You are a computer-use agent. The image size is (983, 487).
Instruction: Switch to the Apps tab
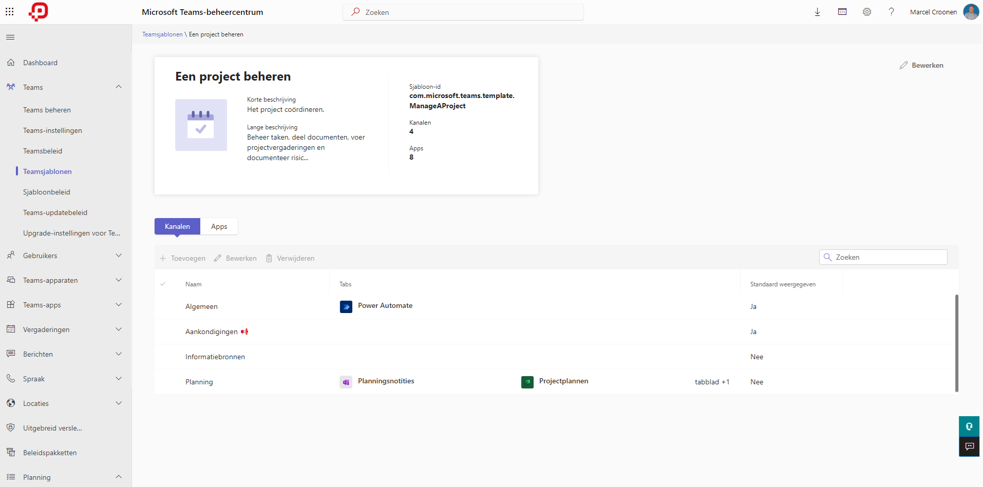[x=219, y=226]
